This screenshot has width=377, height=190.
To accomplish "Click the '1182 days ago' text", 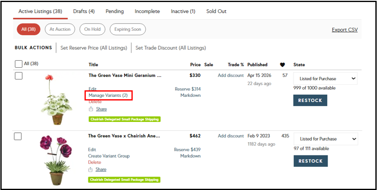I will [x=261, y=144].
